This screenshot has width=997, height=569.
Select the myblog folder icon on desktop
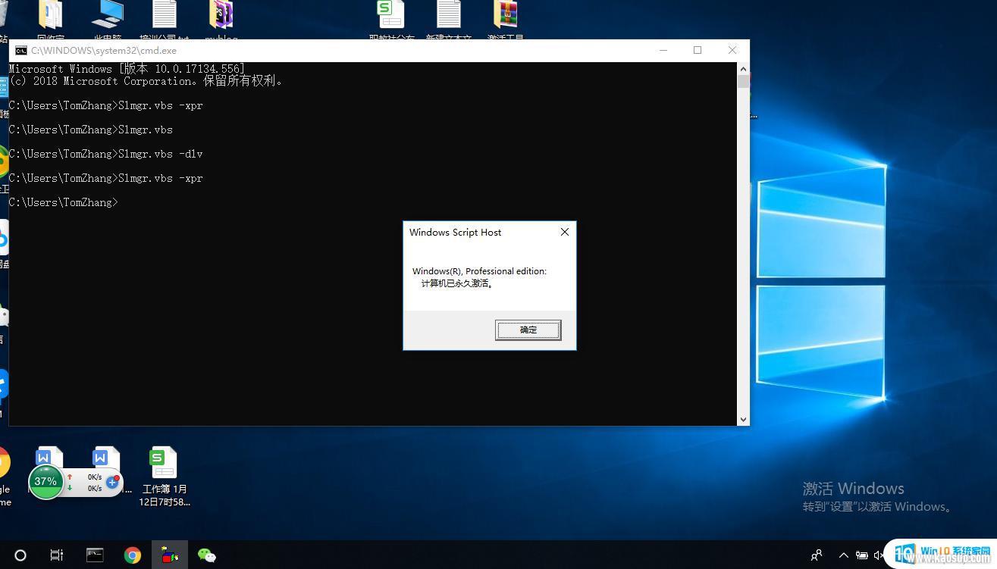221,20
